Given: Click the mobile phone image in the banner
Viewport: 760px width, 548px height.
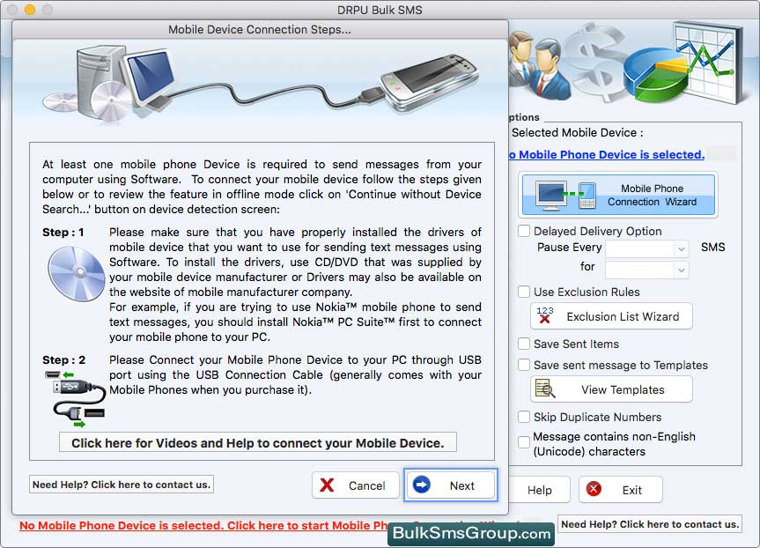Looking at the screenshot, I should tap(429, 84).
